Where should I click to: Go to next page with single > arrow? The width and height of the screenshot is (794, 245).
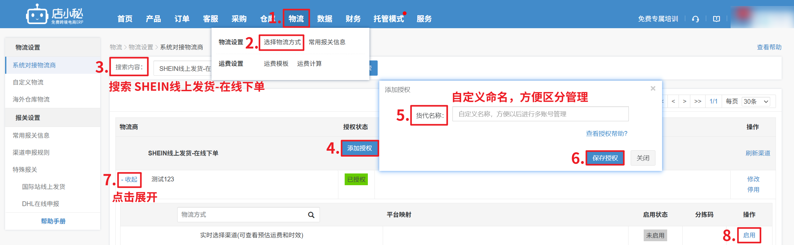(x=685, y=102)
